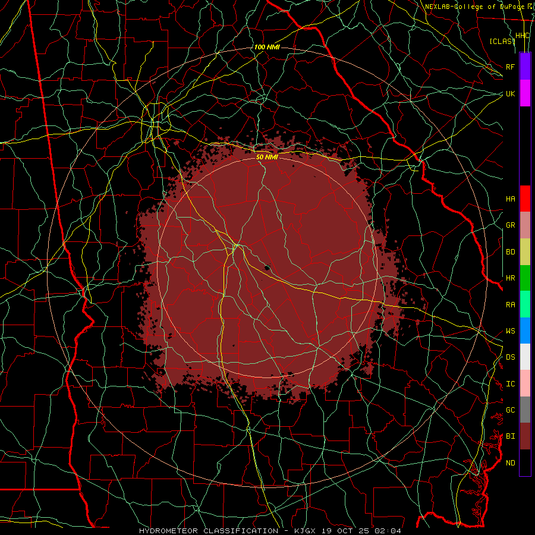This screenshot has width=535, height=535.
Task: Click the WS blue legend swatch
Action: (525, 331)
